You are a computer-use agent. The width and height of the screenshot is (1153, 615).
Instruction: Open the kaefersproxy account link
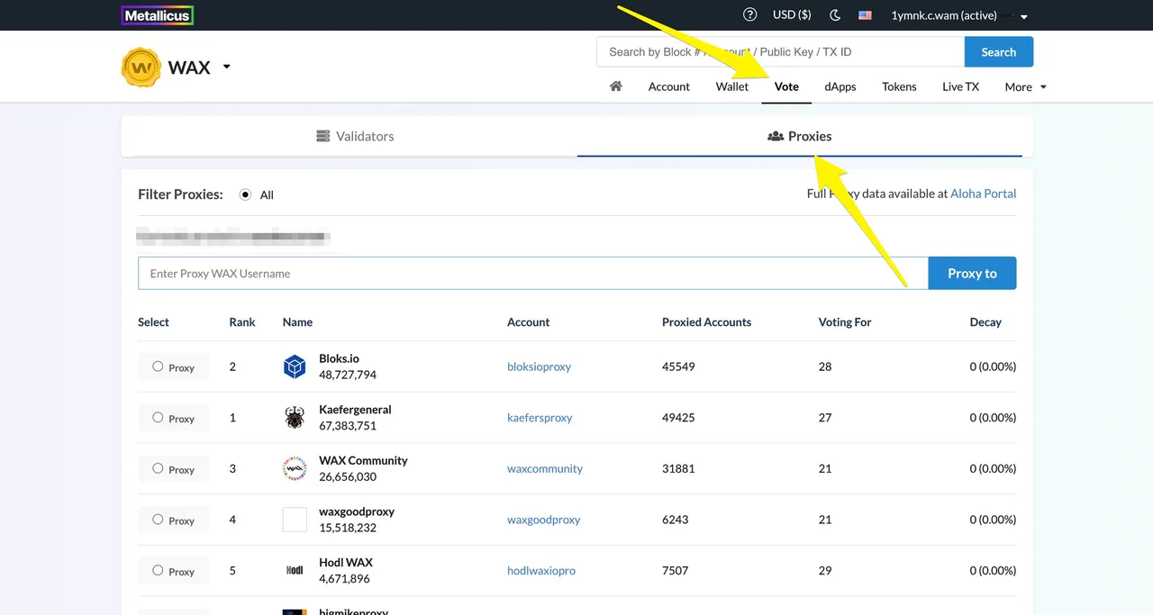coord(540,418)
